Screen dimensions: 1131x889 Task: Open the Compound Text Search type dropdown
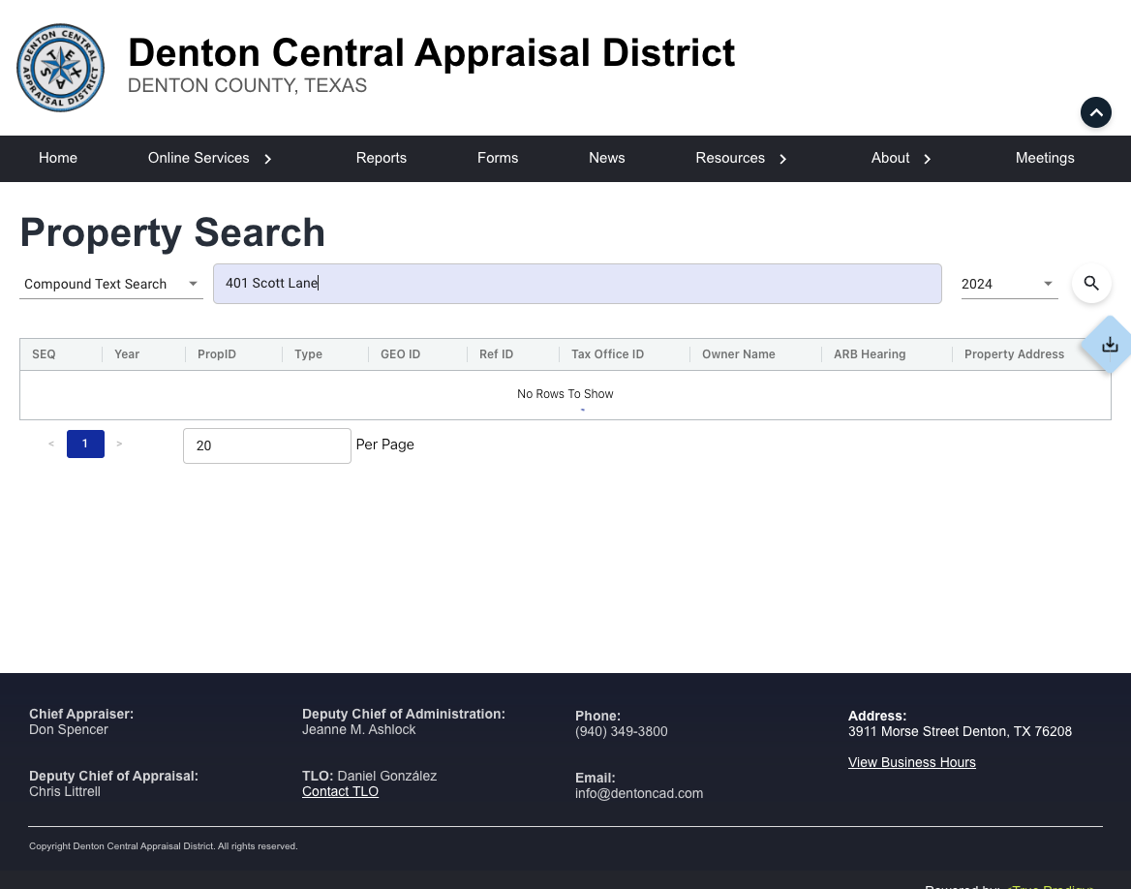[x=111, y=284]
